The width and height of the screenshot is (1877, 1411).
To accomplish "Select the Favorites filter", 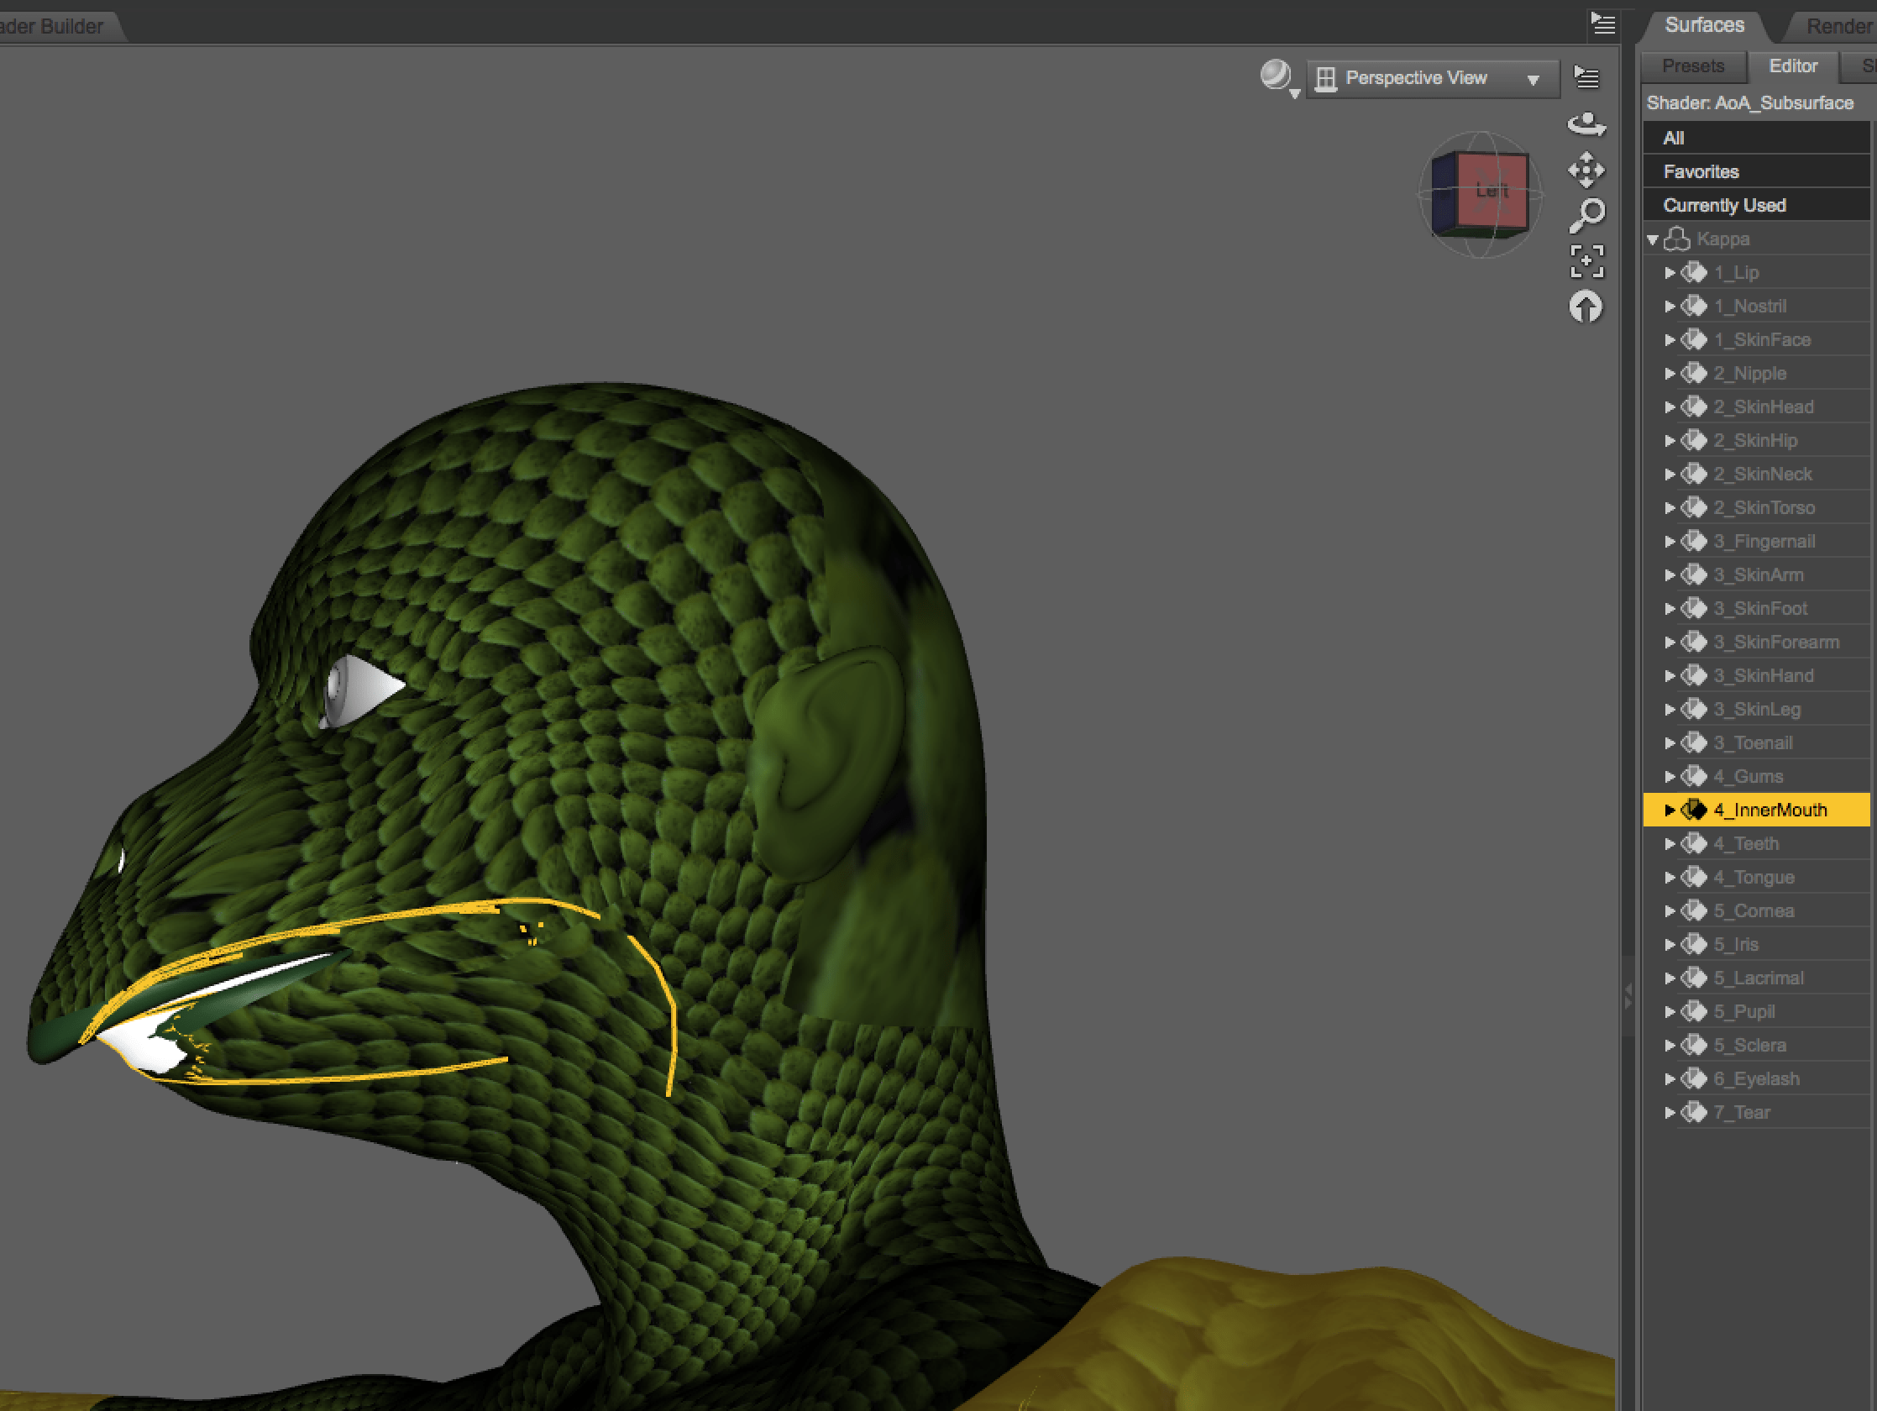I will click(1701, 172).
